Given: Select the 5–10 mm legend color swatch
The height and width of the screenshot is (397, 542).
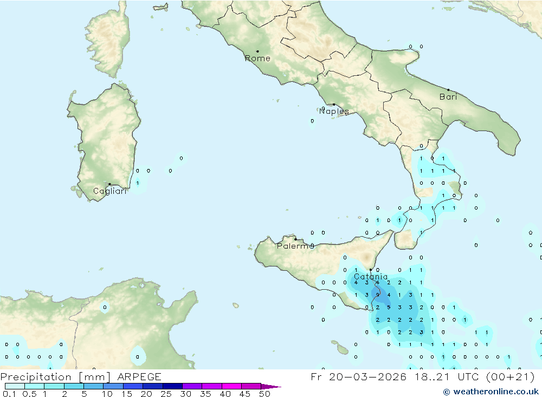Looking at the screenshot, I should coord(94,386).
